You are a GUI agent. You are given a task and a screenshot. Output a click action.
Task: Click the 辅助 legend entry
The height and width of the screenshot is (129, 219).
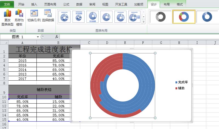[x=180, y=88]
